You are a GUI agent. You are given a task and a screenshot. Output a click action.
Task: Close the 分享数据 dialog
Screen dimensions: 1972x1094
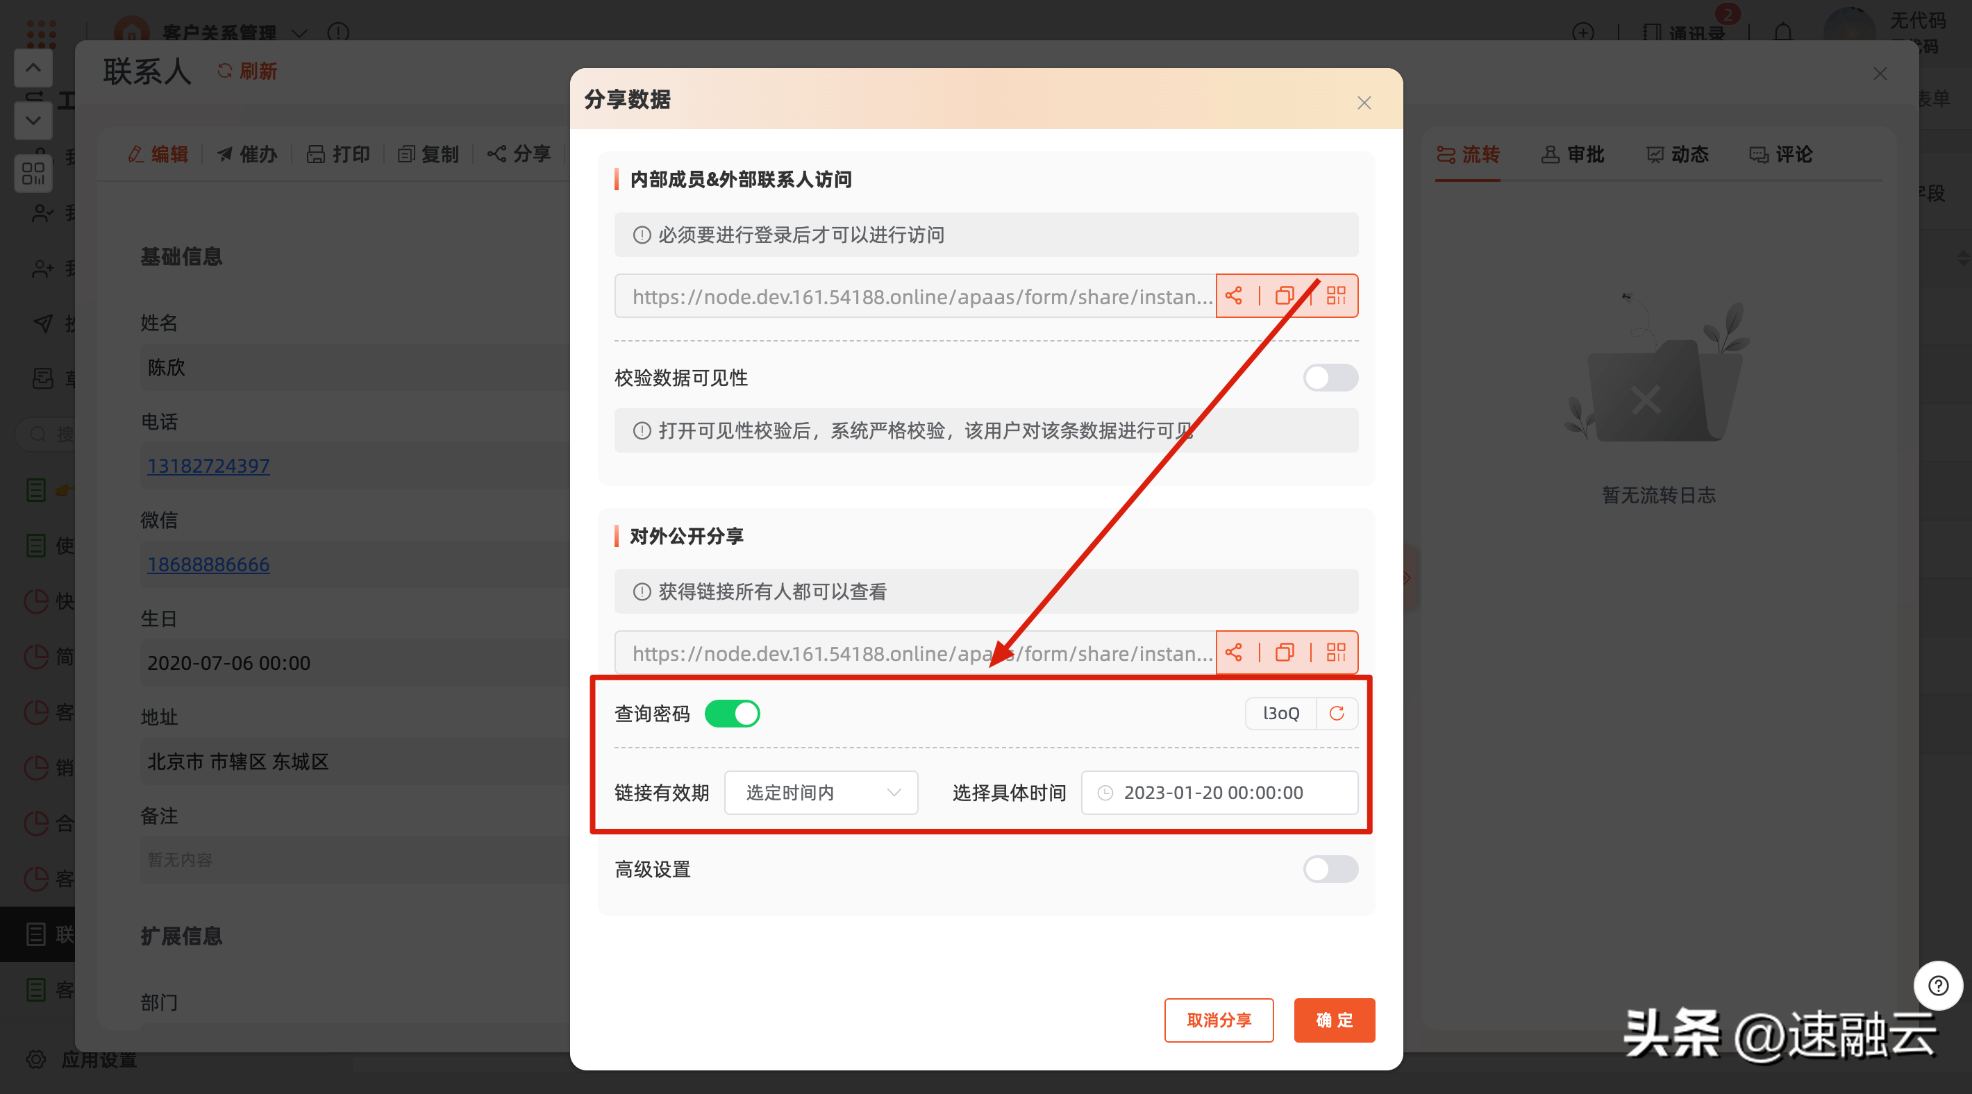click(1364, 103)
